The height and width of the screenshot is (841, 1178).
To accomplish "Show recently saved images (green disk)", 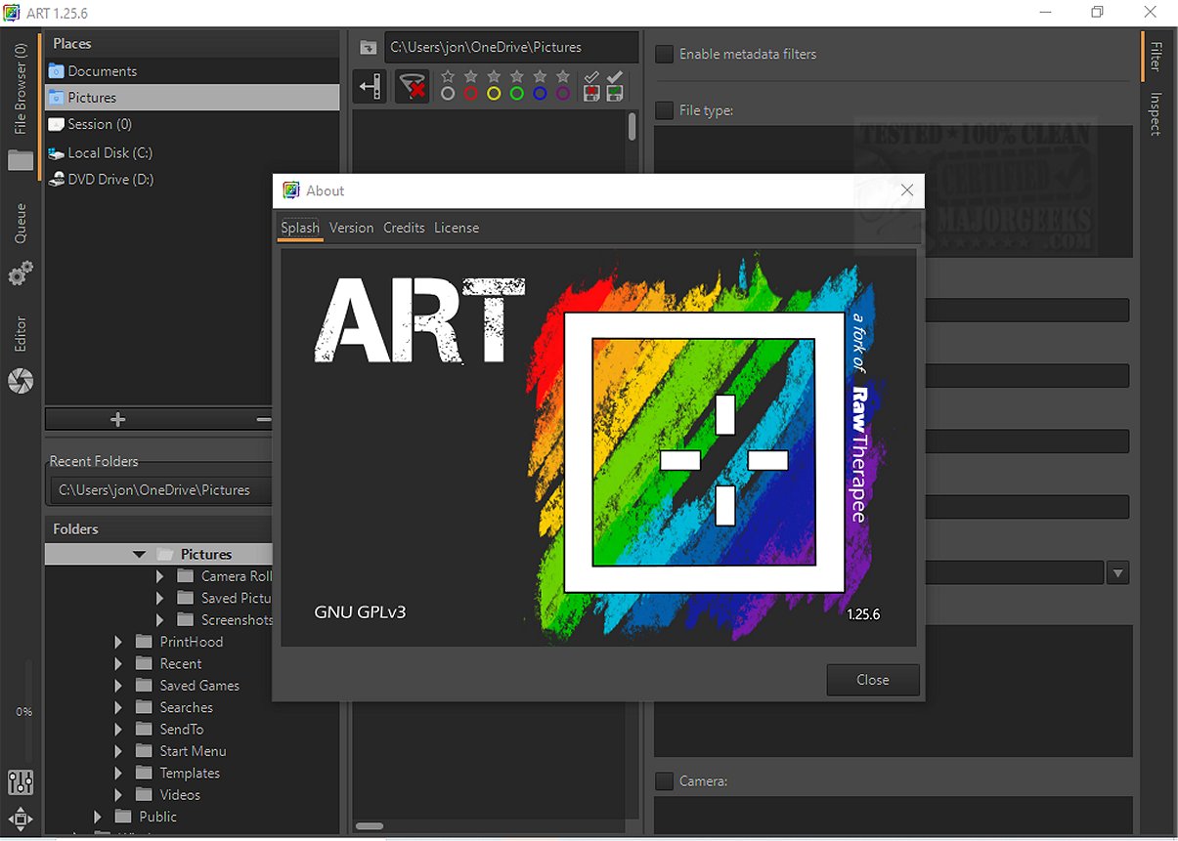I will pyautogui.click(x=615, y=95).
